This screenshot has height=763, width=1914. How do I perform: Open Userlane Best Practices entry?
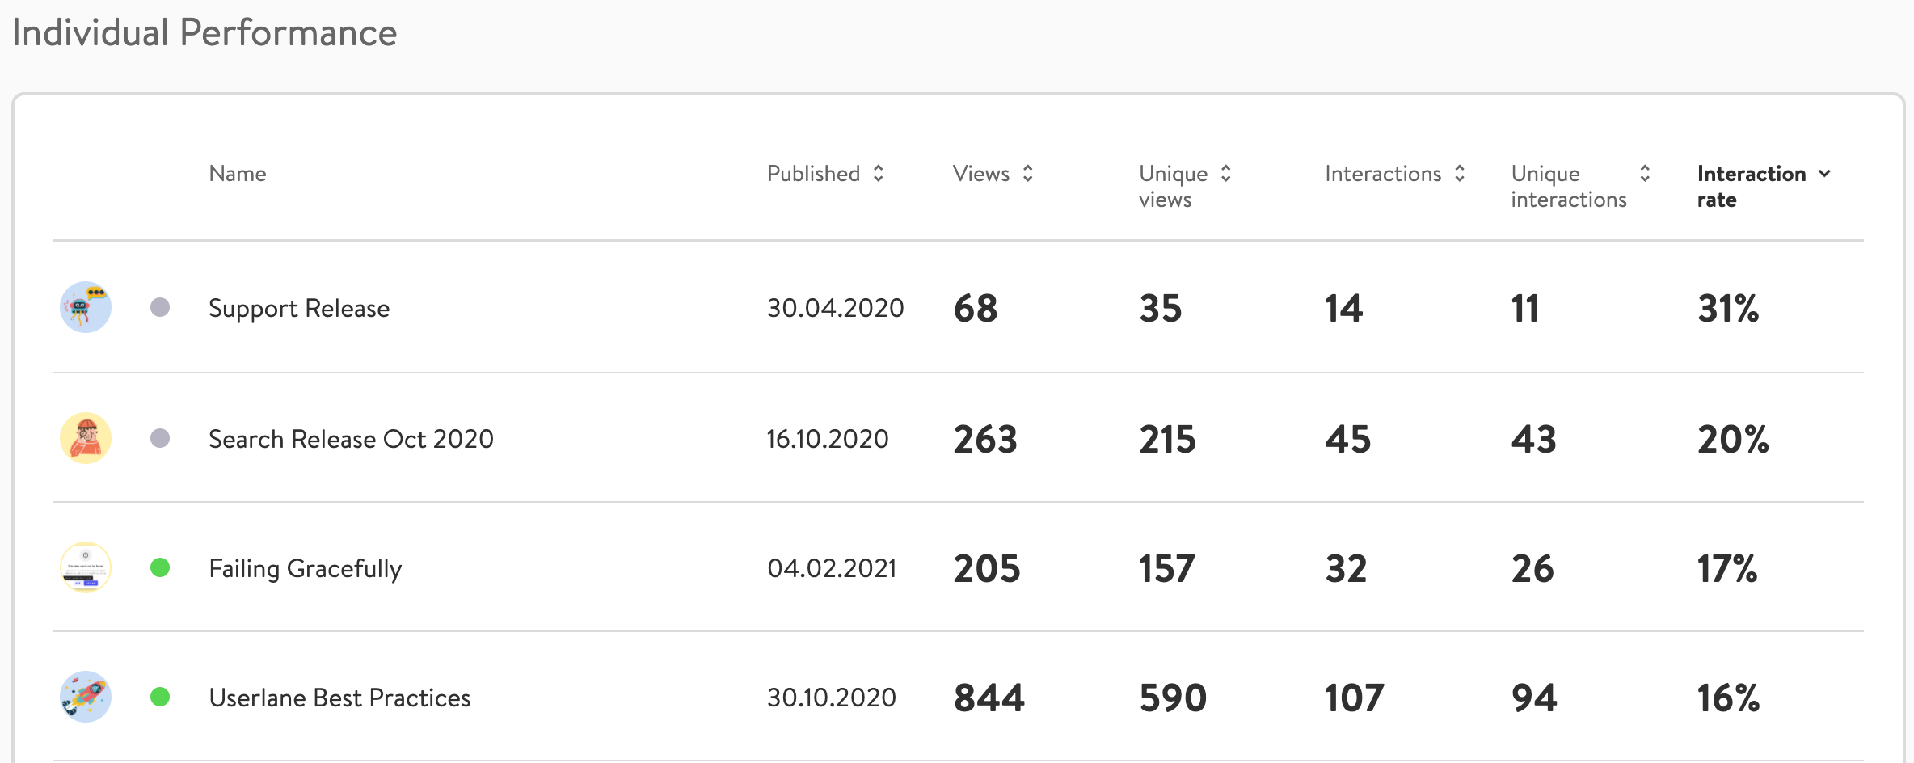click(x=339, y=698)
